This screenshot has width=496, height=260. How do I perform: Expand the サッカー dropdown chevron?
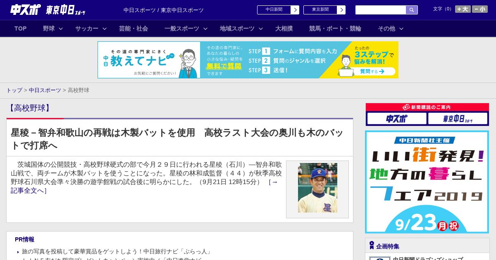[105, 28]
